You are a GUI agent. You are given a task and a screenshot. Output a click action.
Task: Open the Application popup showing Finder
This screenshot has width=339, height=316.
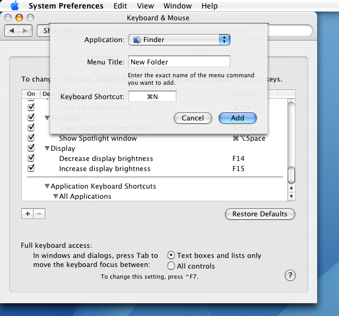click(179, 40)
